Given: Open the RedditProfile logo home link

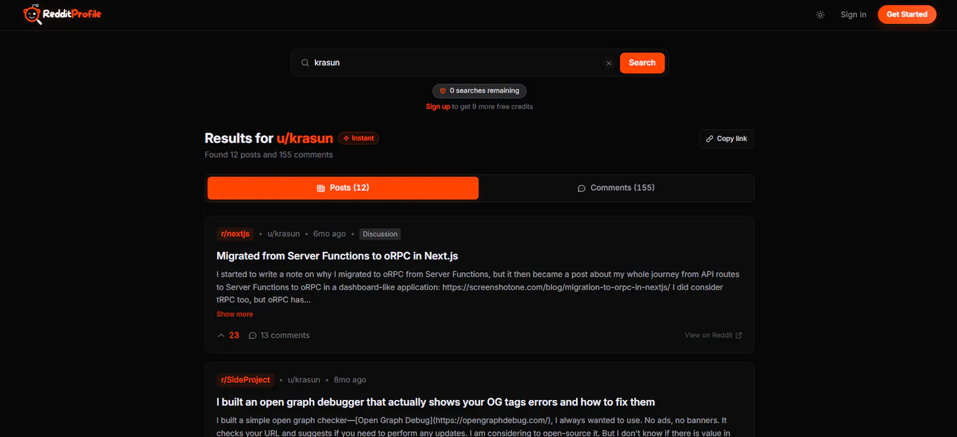Looking at the screenshot, I should point(62,14).
